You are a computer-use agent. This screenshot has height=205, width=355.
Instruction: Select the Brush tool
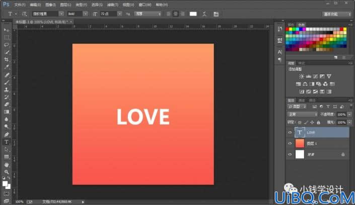pyautogui.click(x=7, y=82)
